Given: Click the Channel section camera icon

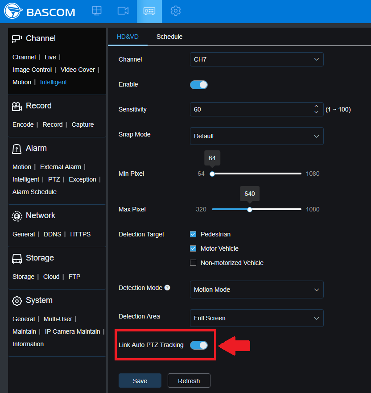Looking at the screenshot, I should pyautogui.click(x=17, y=39).
